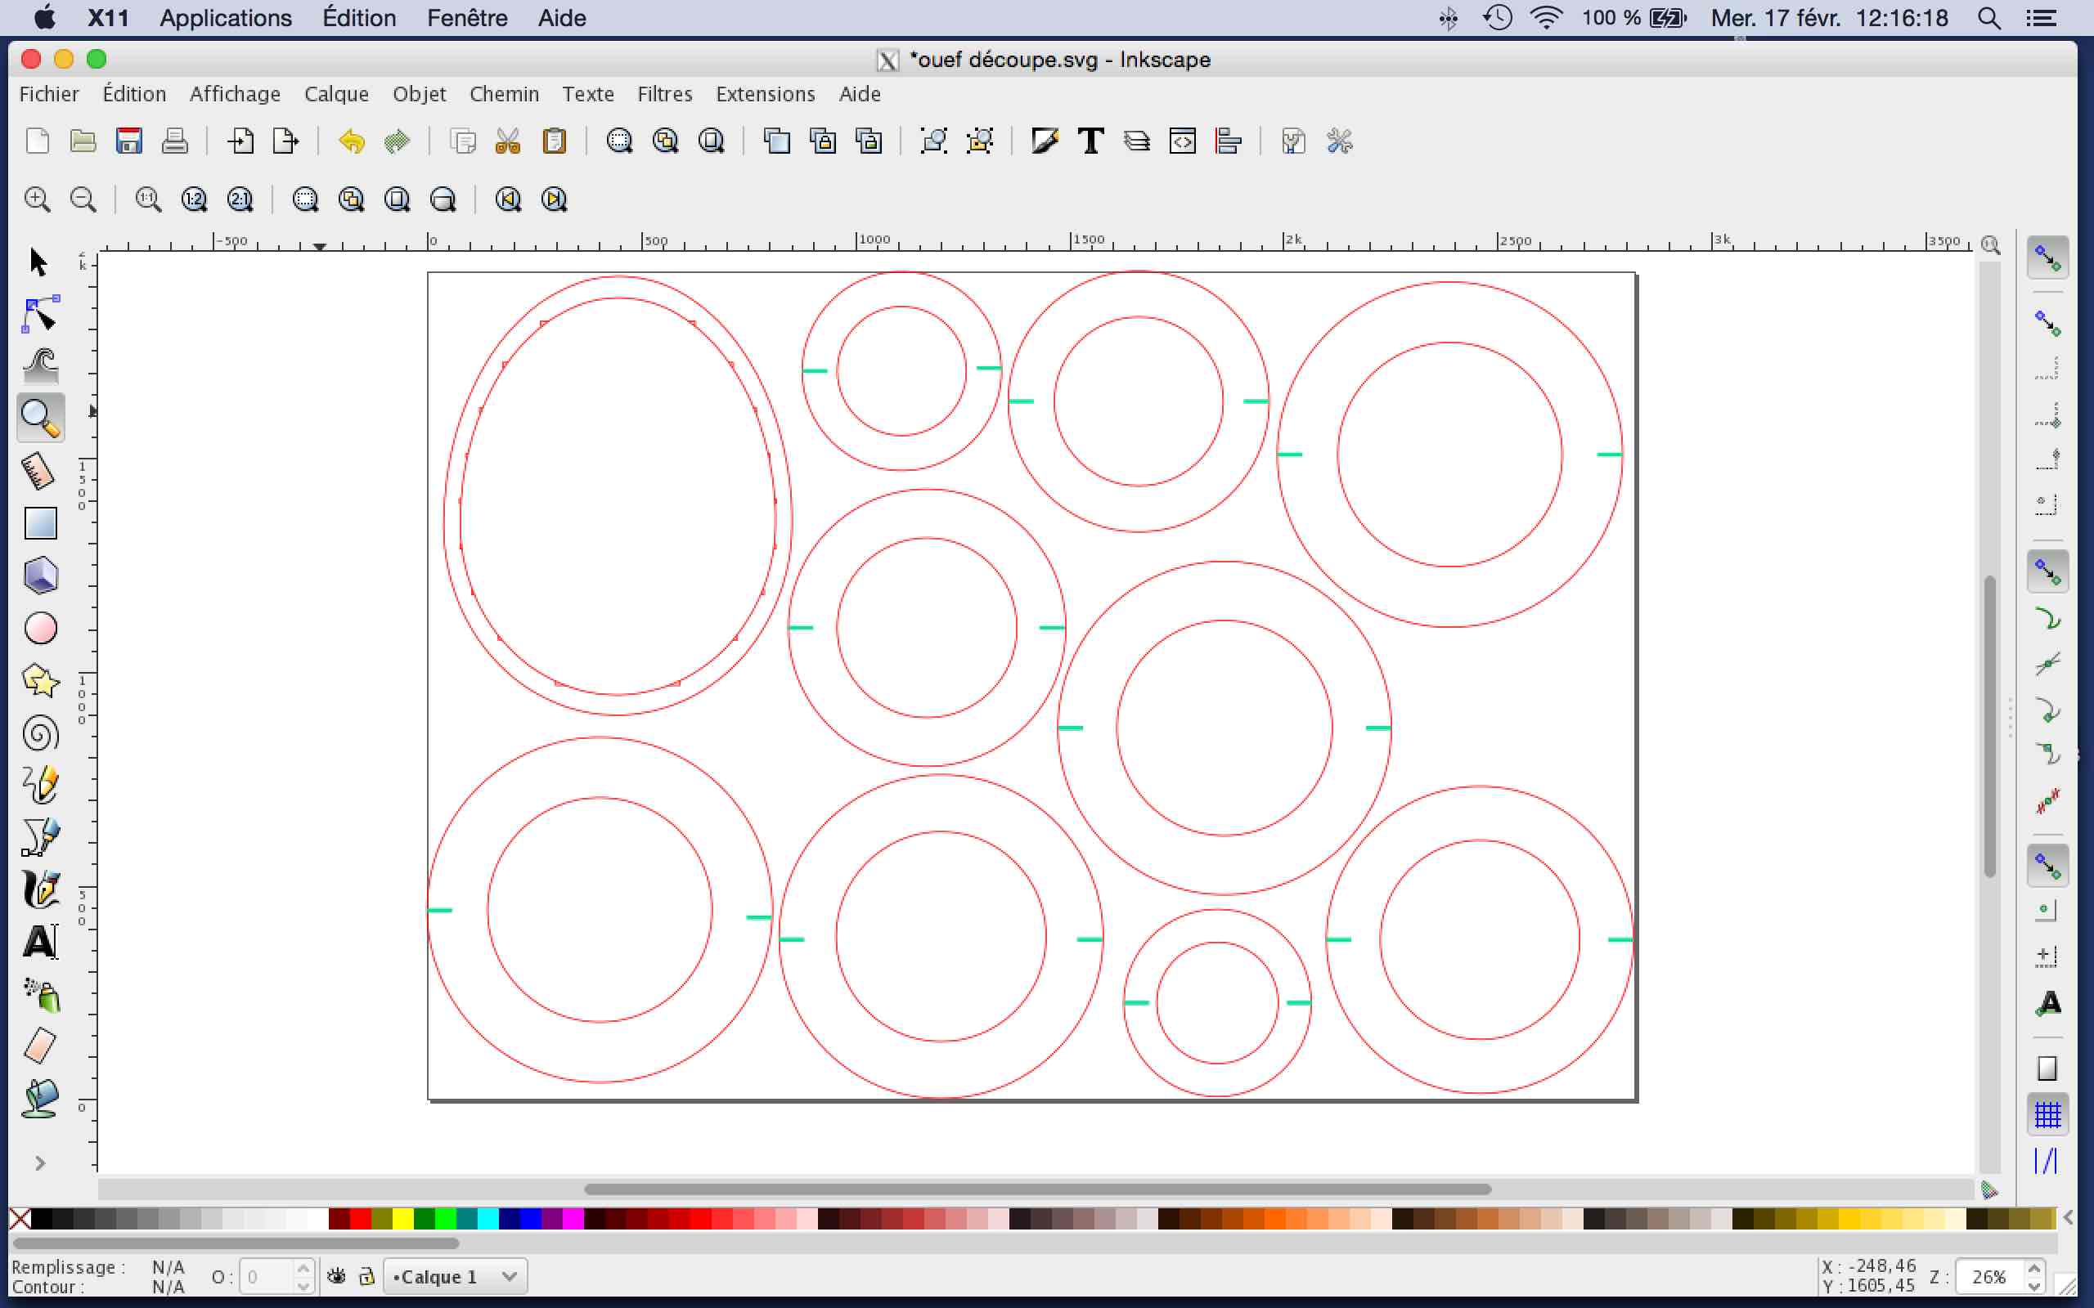2094x1308 pixels.
Task: Pick the yellow color swatch
Action: click(x=402, y=1218)
